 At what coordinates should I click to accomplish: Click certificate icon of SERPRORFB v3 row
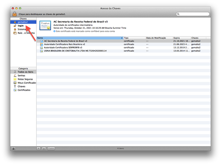point(41,48)
